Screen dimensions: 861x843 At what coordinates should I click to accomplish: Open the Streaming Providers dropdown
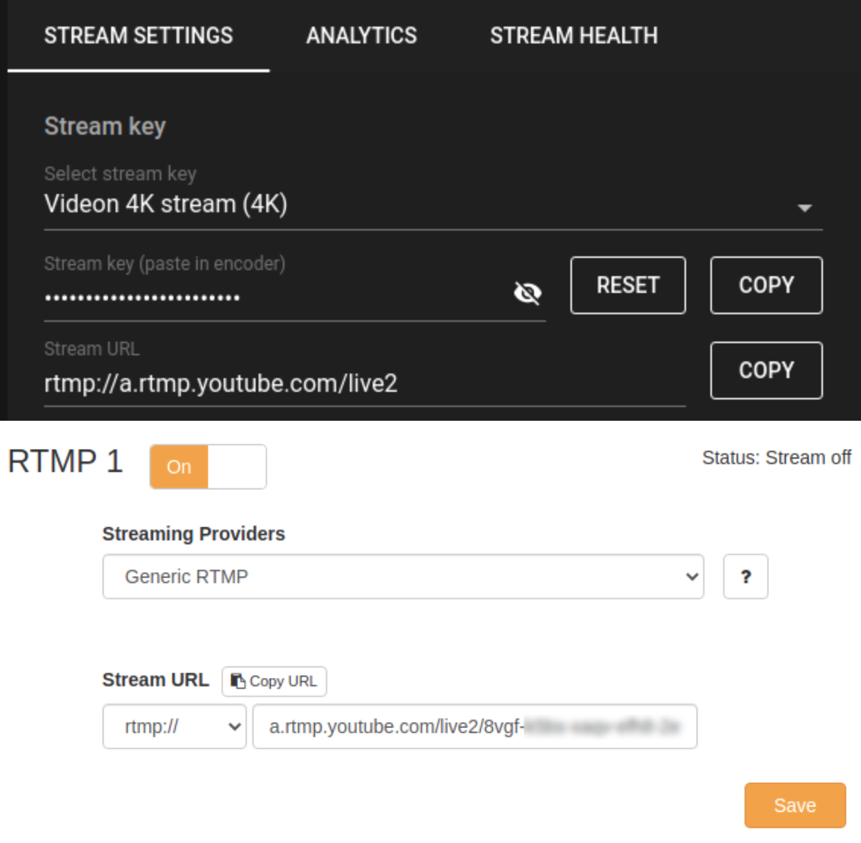point(403,578)
